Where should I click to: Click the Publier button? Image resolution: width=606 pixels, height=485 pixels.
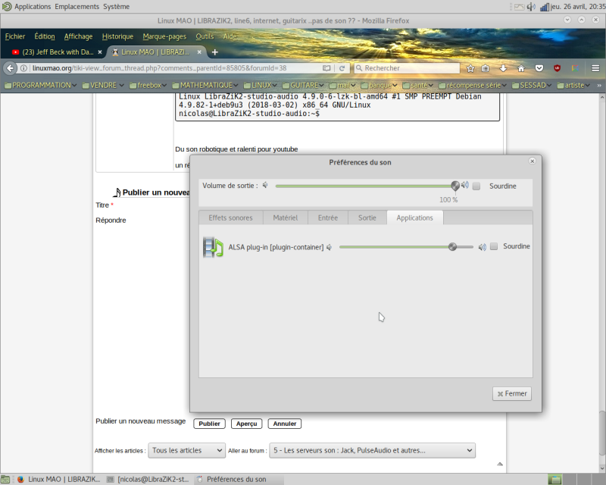tap(209, 424)
